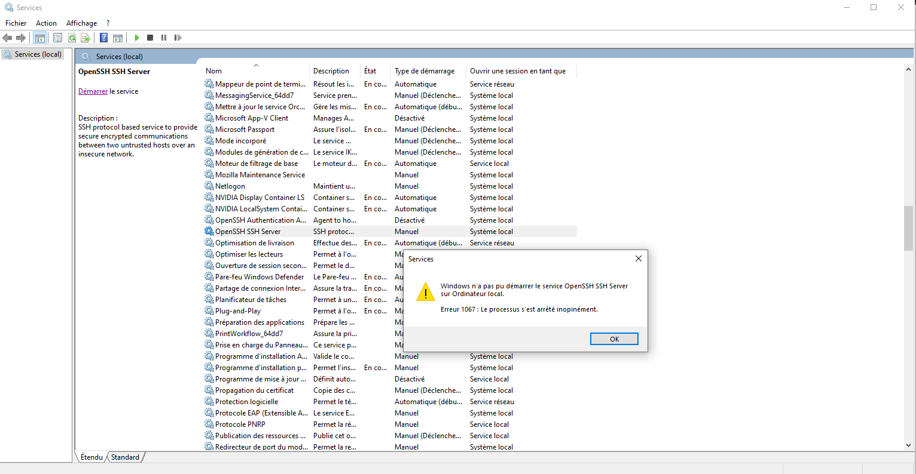This screenshot has width=916, height=474.
Task: Switch to the Standard tab
Action: pyautogui.click(x=125, y=457)
